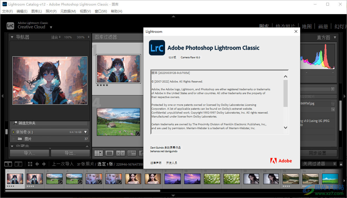The height and width of the screenshot is (198, 347).
Task: Switch to Loupe view
Action: click(109, 153)
